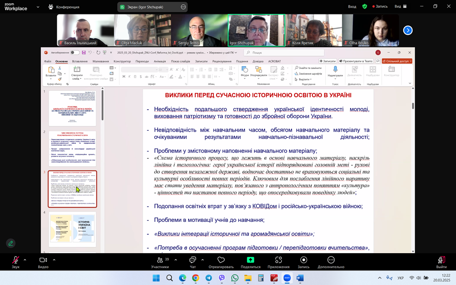
Task: Expand audio options arrow next to Звук
Action: coord(25,260)
